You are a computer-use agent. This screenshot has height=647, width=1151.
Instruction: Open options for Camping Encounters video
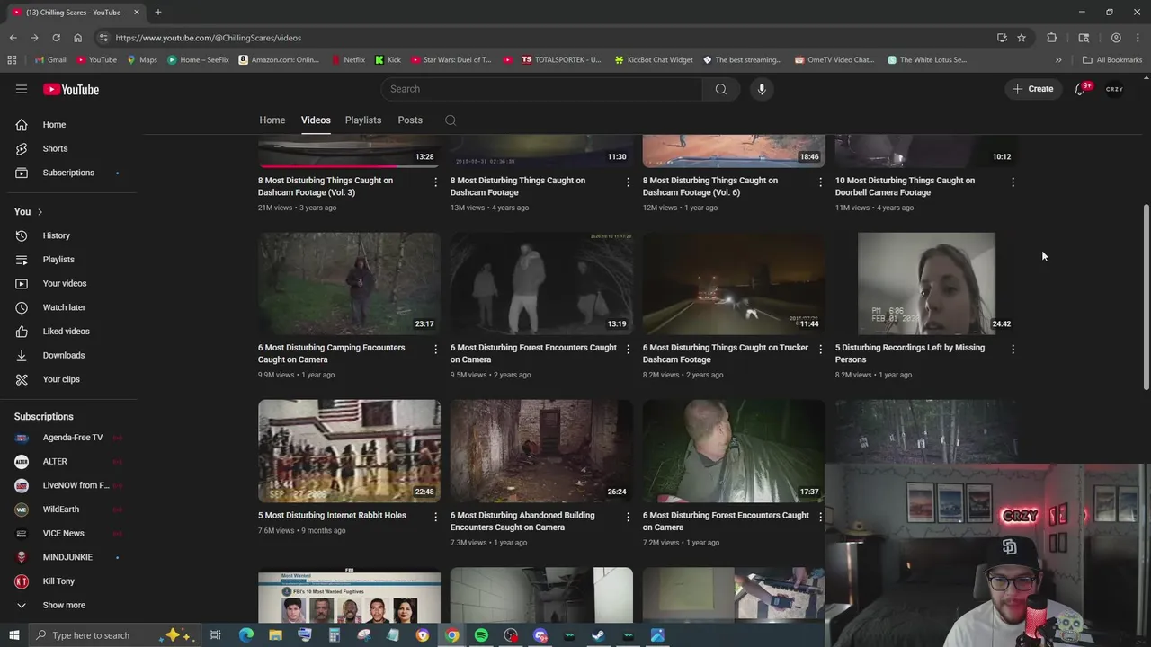[435, 349]
